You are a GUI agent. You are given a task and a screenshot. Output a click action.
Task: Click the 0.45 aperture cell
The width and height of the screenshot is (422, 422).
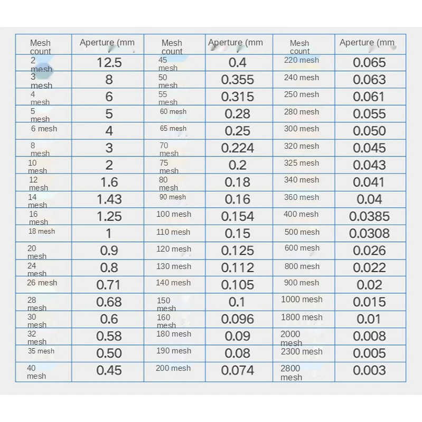[109, 370]
